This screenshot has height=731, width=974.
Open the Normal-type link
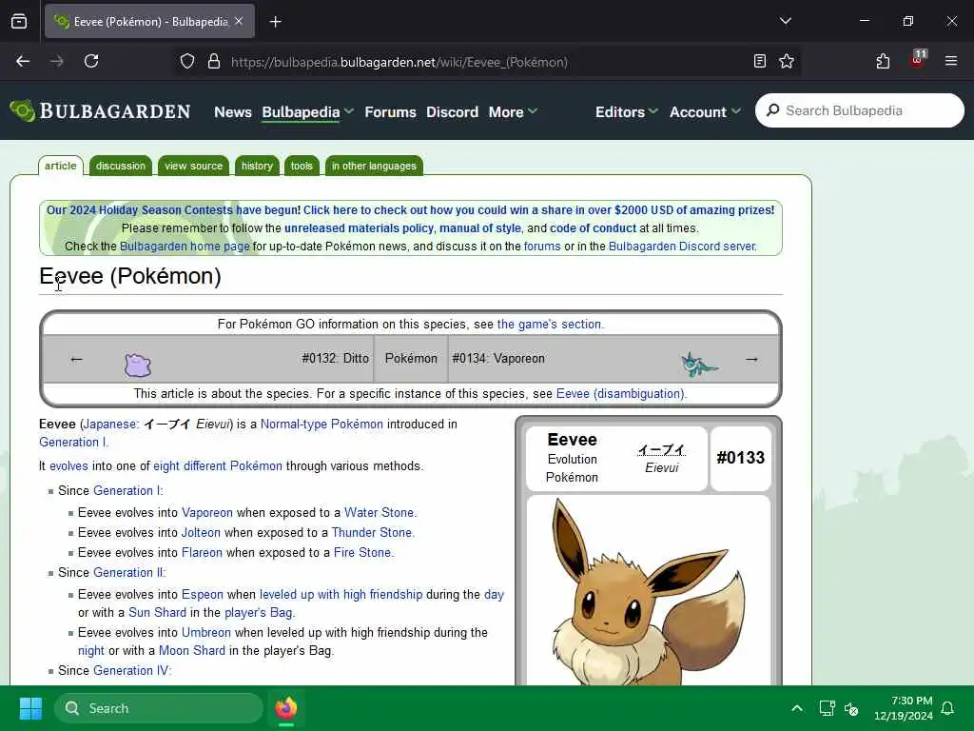293,424
